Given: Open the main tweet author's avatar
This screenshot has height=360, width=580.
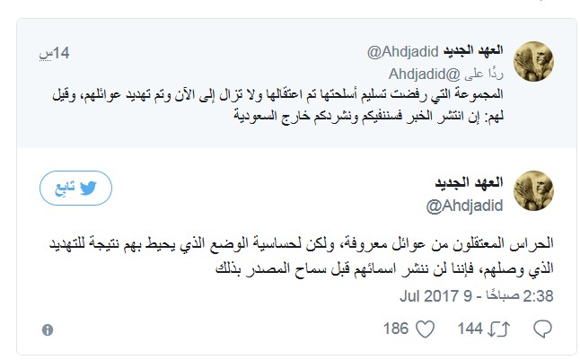Looking at the screenshot, I should (538, 189).
